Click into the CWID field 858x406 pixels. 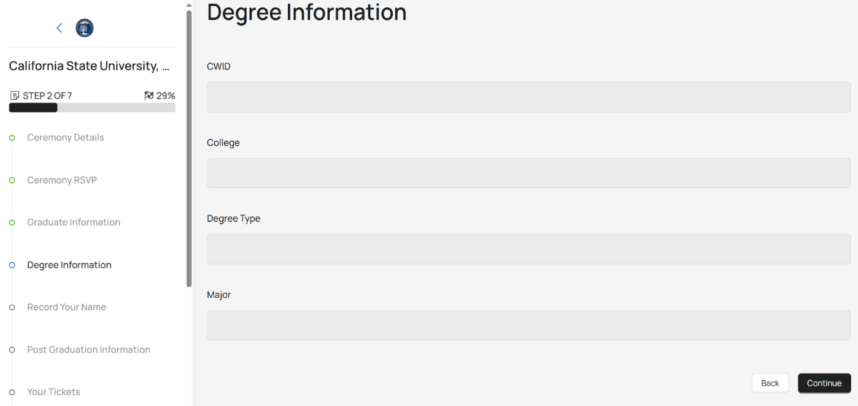pyautogui.click(x=528, y=97)
